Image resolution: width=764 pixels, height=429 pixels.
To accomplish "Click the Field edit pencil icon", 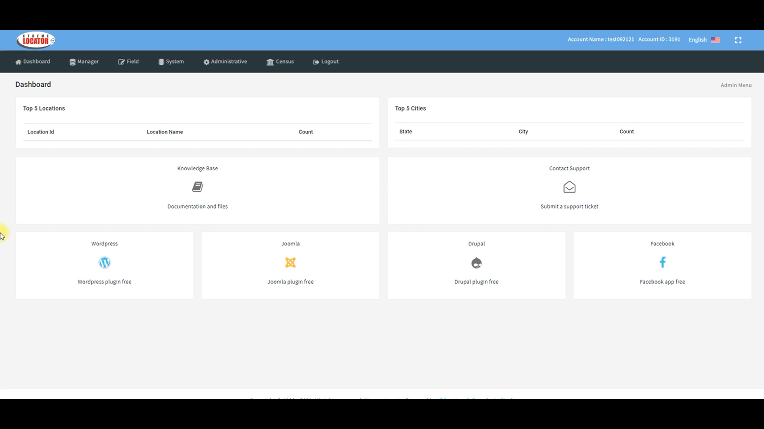I will point(121,62).
